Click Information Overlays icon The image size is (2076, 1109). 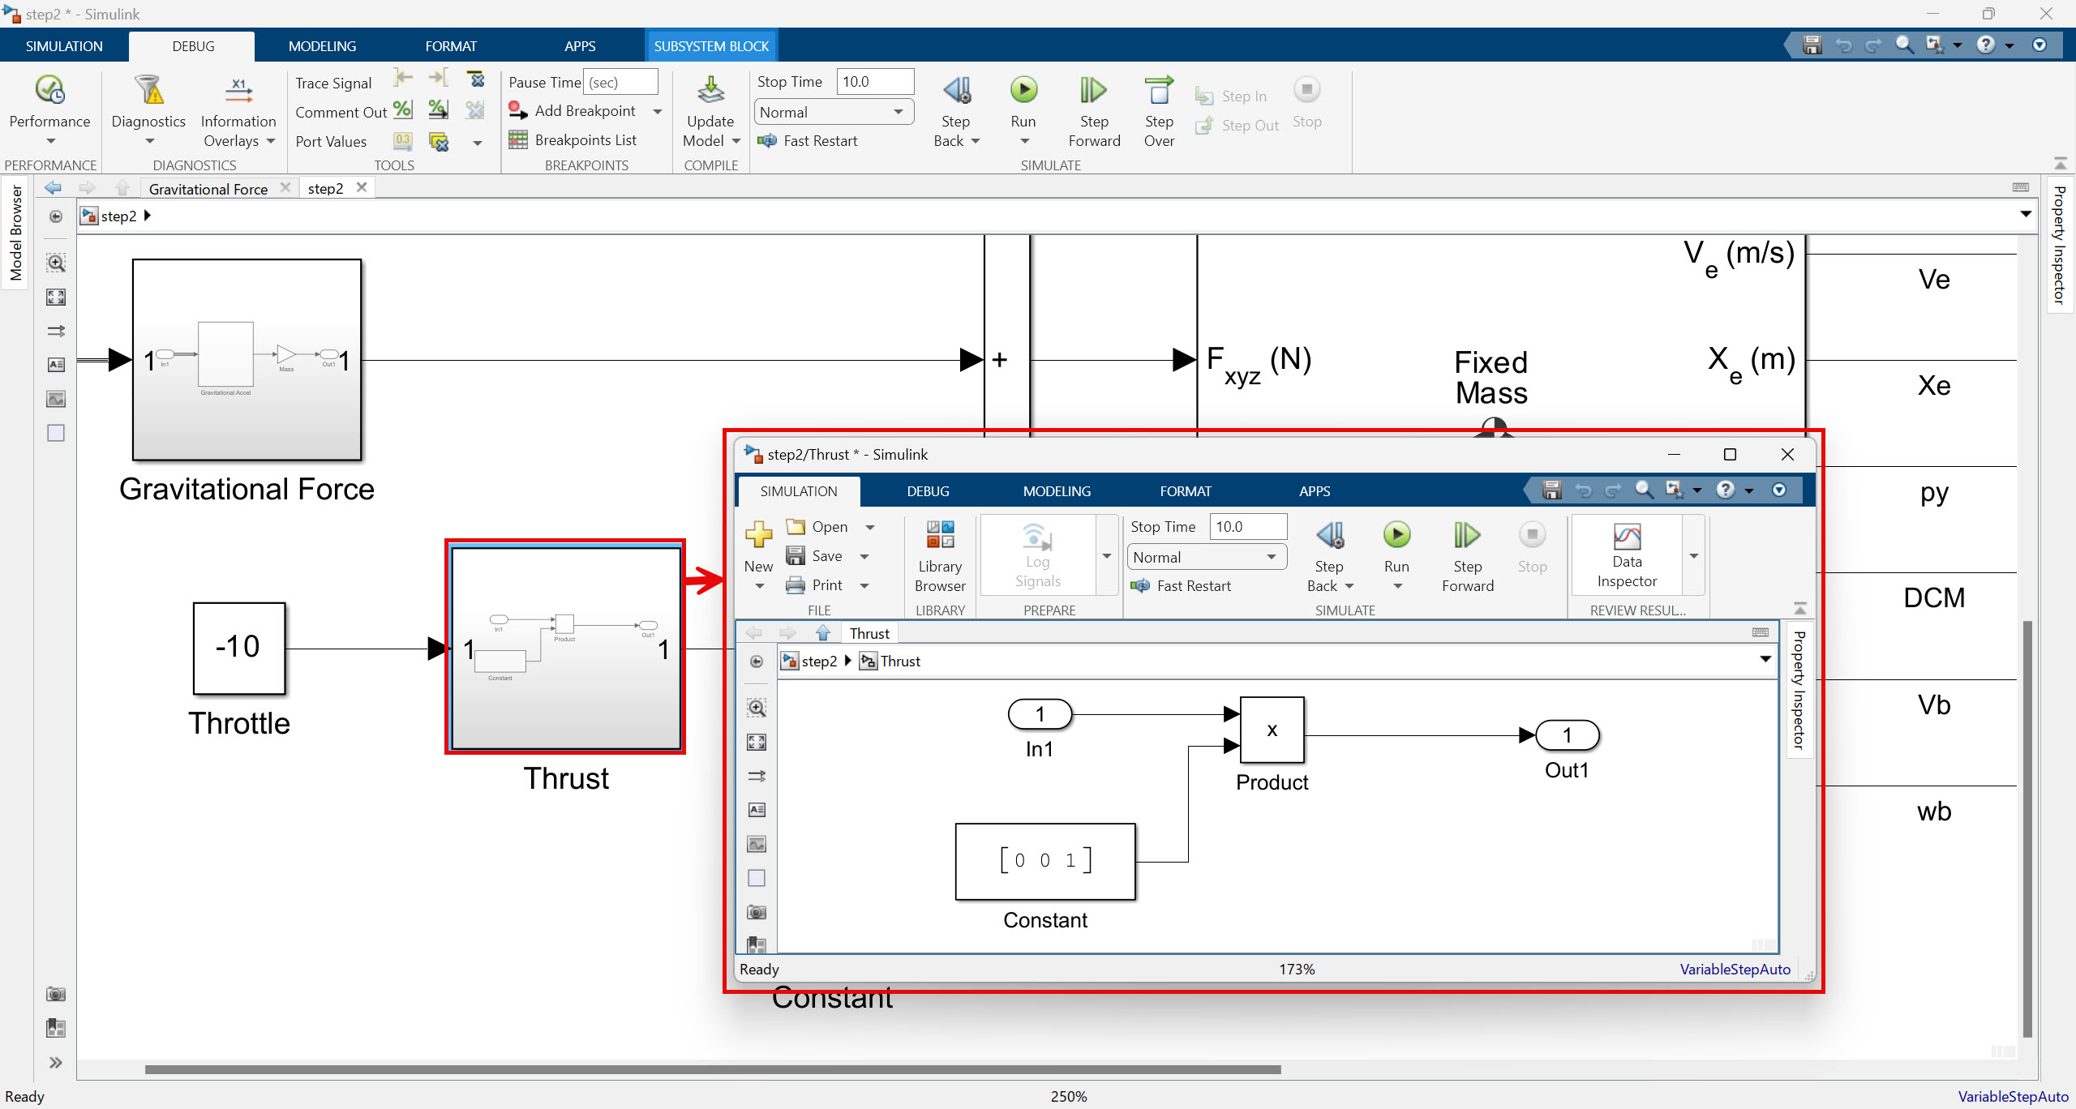point(238,90)
